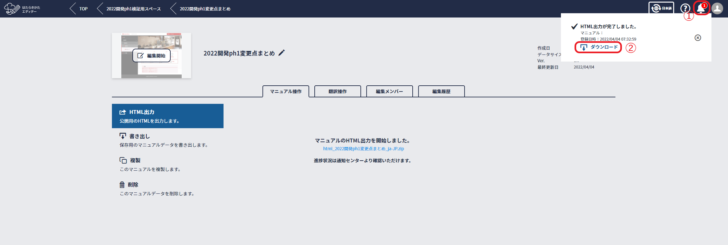
Task: Go back to TOP breadcrumb
Action: (83, 9)
